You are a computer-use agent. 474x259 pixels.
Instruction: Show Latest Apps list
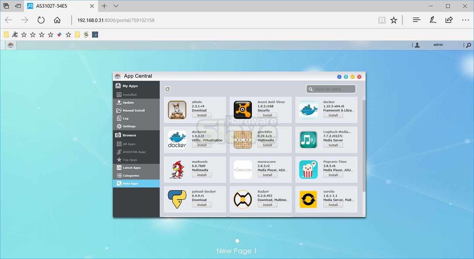[136, 168]
